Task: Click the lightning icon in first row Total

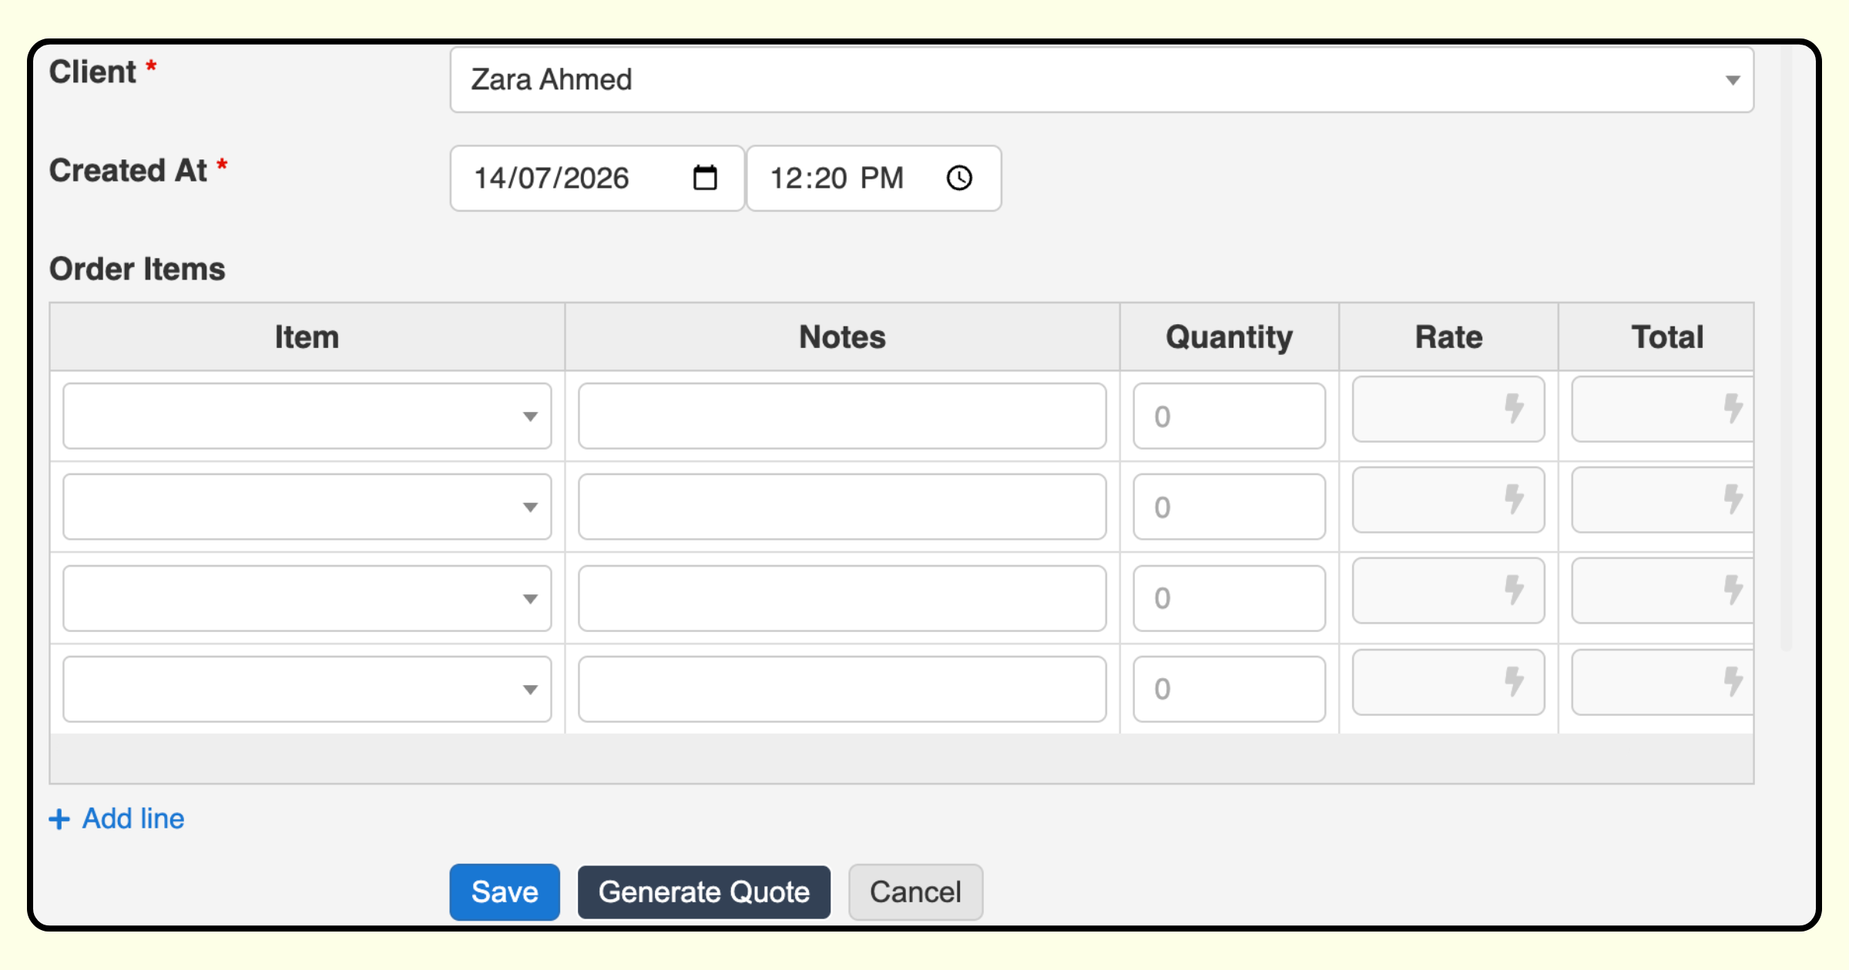Action: pos(1733,409)
